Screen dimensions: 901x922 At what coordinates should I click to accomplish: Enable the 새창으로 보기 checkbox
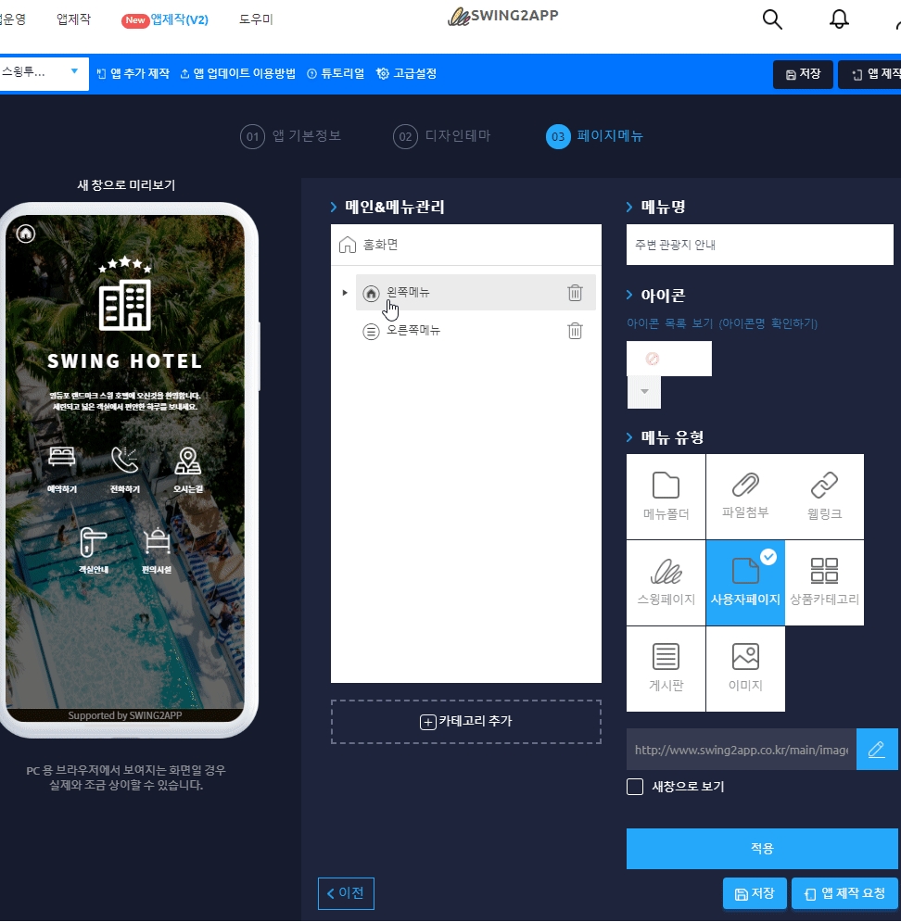tap(635, 787)
